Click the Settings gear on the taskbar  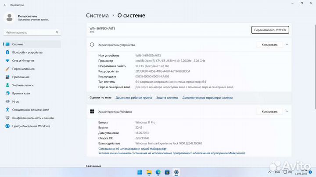176,172
